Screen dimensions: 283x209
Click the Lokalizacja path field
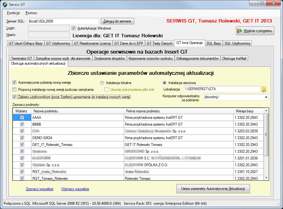(x=222, y=89)
